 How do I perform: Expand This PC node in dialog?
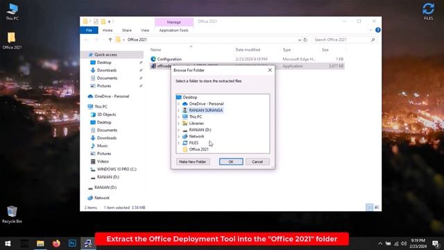pyautogui.click(x=178, y=117)
